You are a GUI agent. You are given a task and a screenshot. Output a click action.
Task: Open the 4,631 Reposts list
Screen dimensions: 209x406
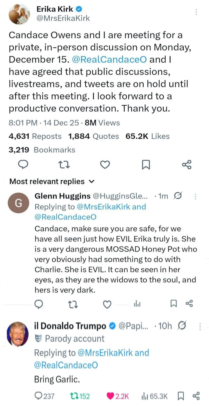point(35,136)
